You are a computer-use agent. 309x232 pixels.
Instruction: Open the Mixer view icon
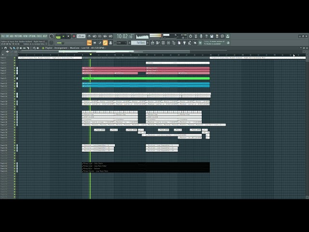(x=169, y=43)
